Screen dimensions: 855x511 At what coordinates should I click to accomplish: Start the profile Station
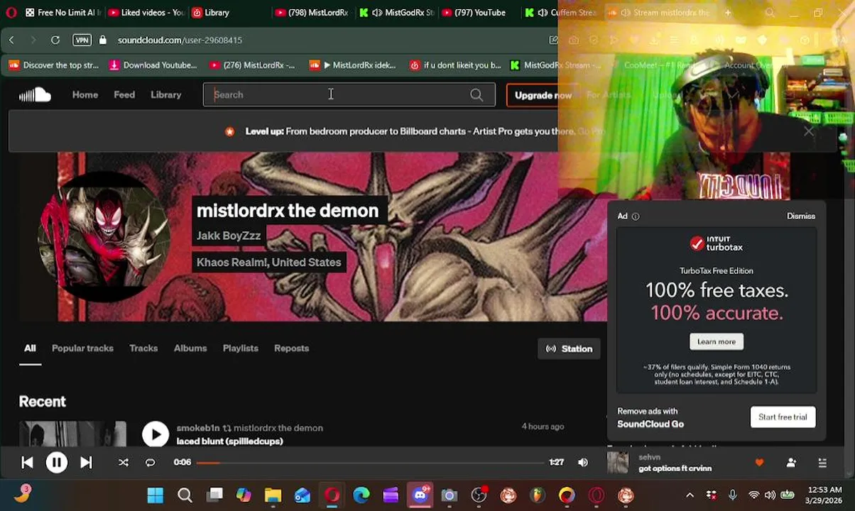(x=569, y=348)
